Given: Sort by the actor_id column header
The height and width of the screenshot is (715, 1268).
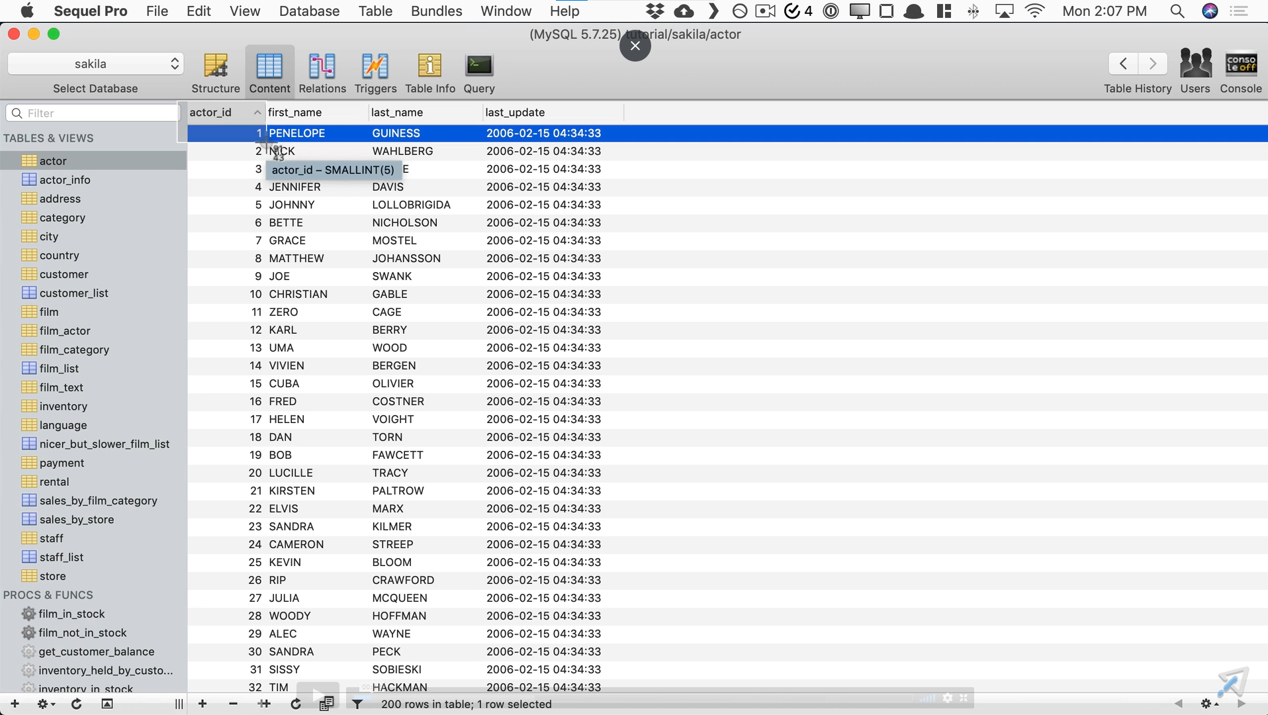Looking at the screenshot, I should tap(225, 113).
